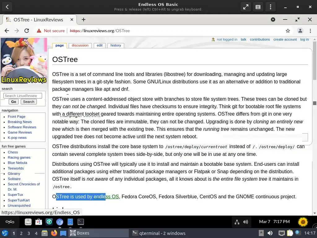
Task: Select the Boxes taskbar entry
Action: (x=99, y=233)
